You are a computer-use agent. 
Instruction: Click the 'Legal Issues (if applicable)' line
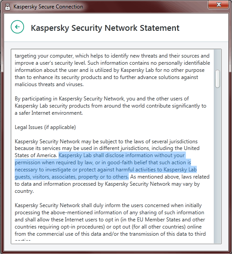tap(45, 127)
